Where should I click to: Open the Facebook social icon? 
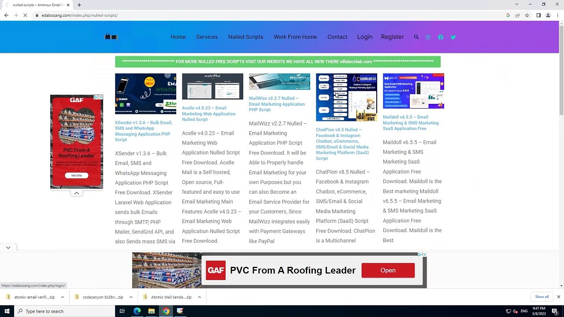click(441, 37)
